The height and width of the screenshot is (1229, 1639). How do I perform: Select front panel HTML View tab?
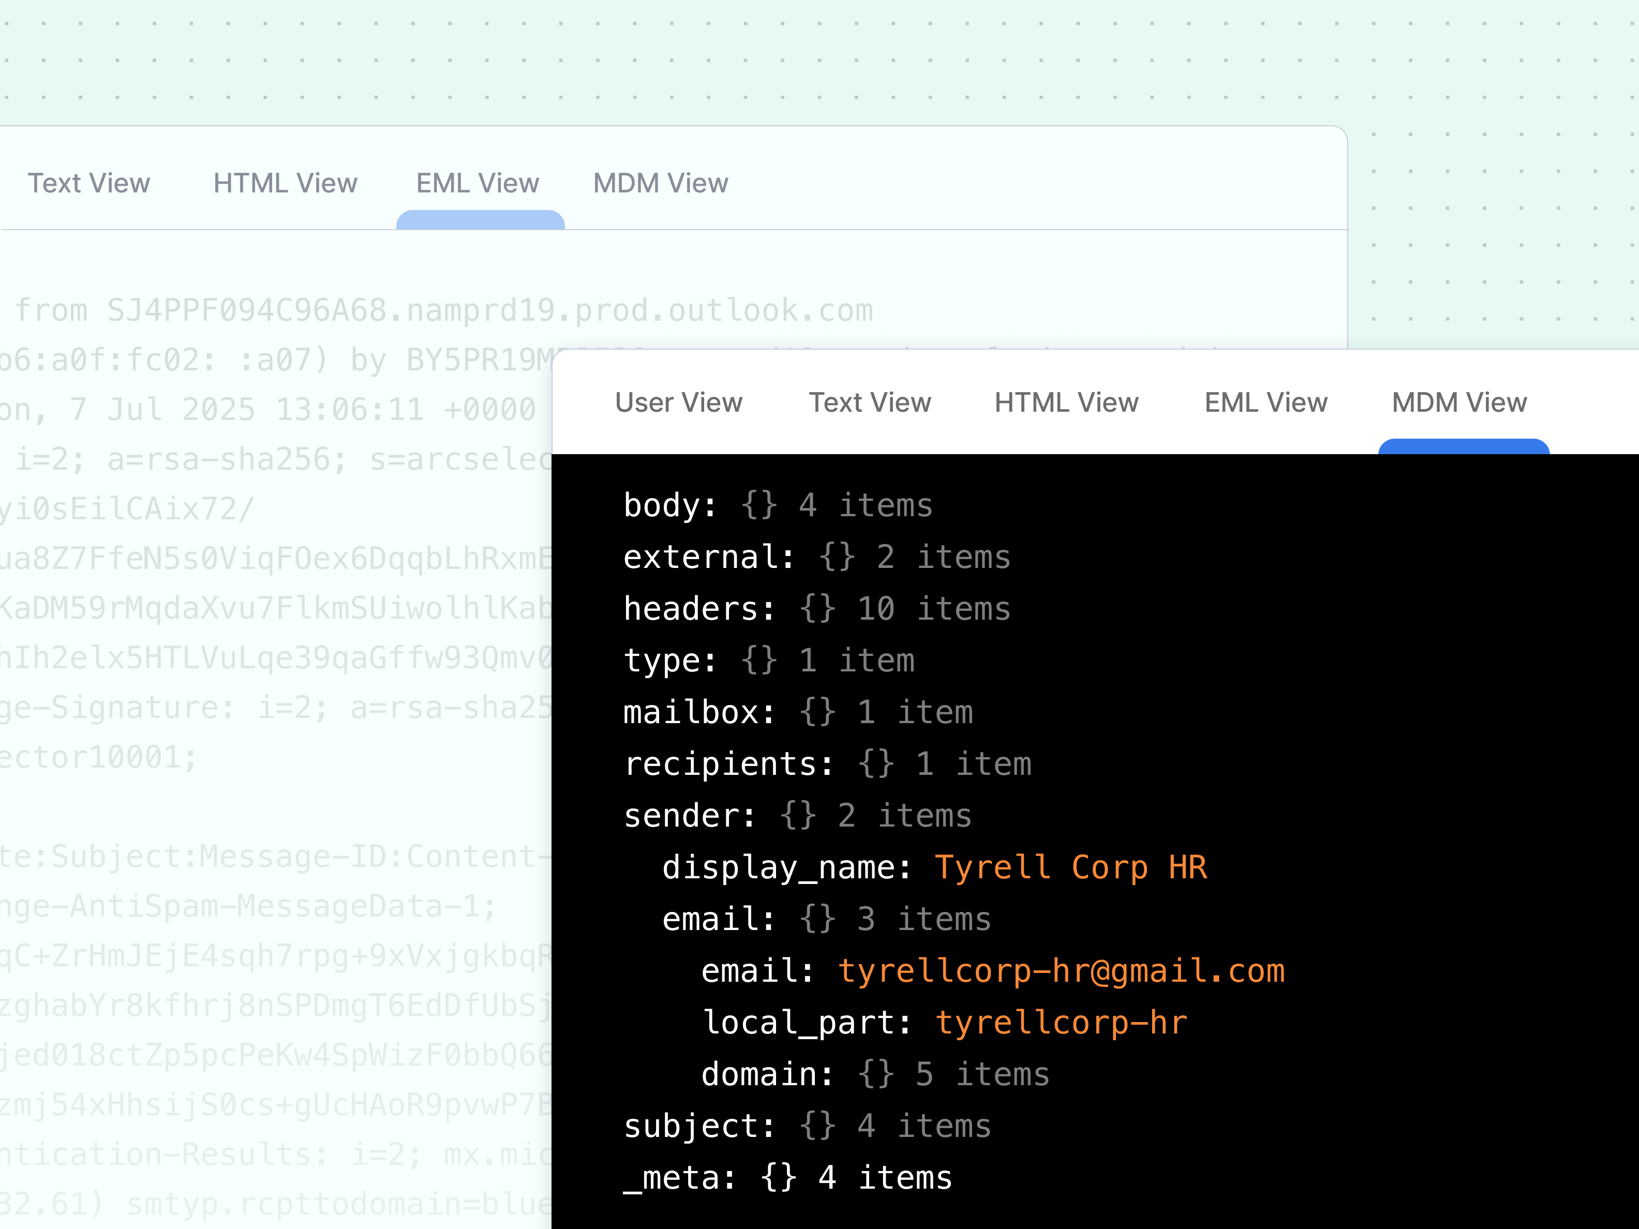[x=1065, y=402]
